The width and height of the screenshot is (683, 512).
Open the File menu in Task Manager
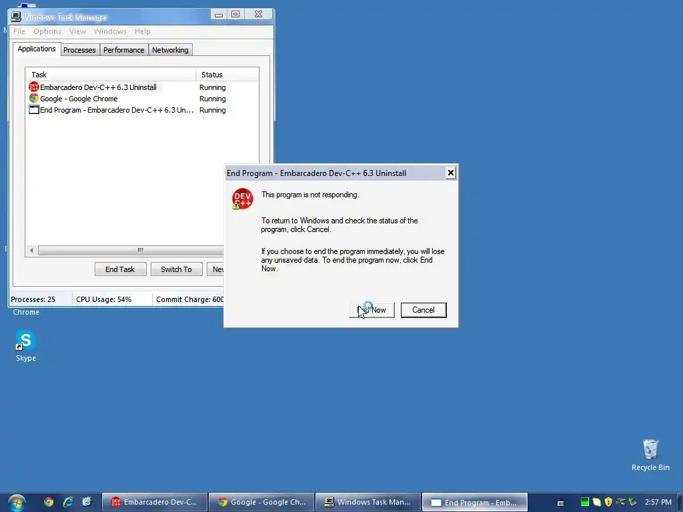pos(19,31)
